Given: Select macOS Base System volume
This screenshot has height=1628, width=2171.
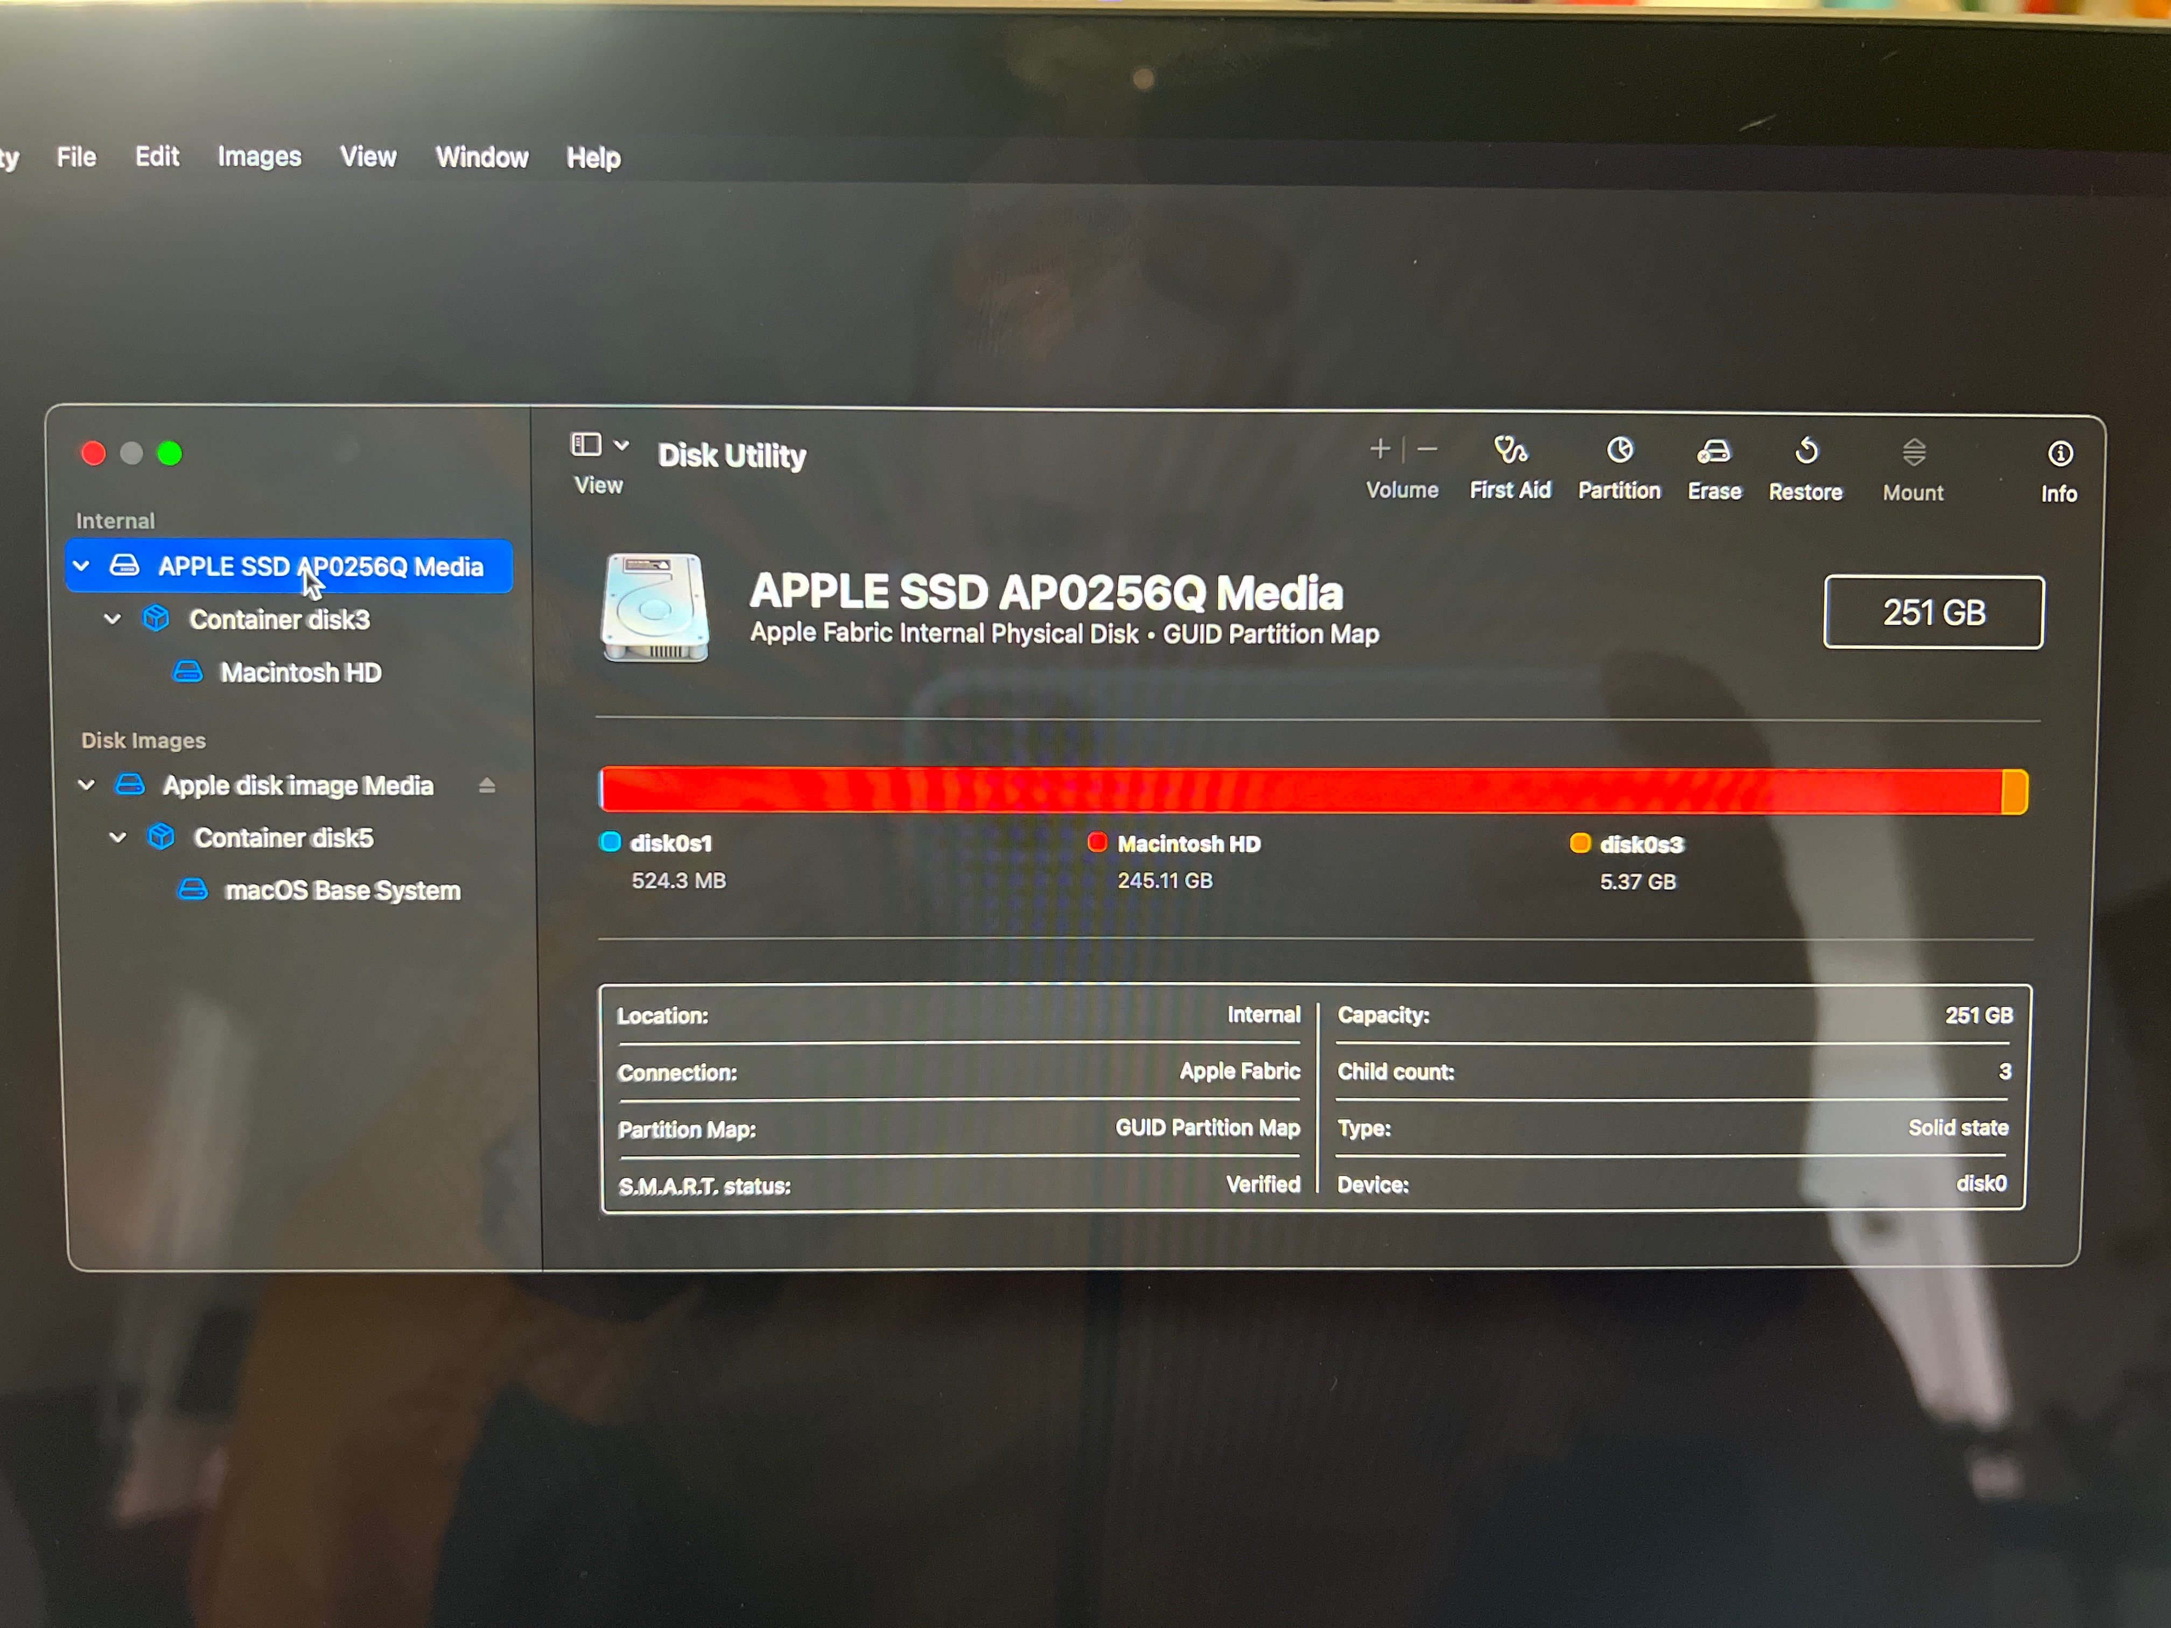Looking at the screenshot, I should point(341,890).
